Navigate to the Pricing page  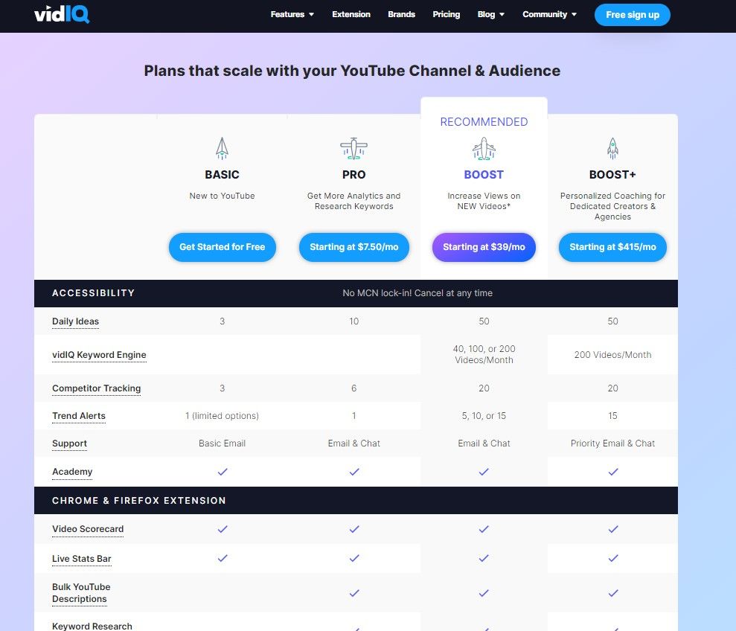point(447,15)
